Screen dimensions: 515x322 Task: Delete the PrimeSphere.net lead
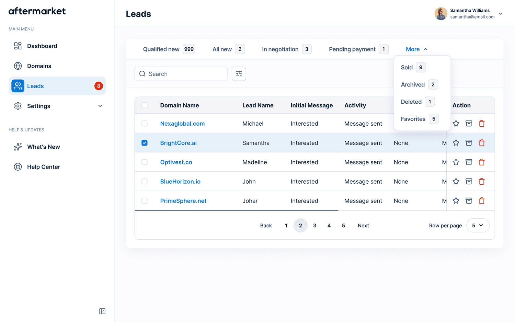(x=482, y=201)
